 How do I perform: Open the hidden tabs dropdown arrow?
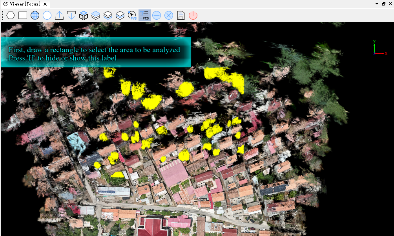coord(376,4)
